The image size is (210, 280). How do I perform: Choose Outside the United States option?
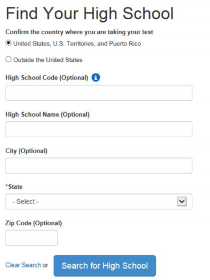9,59
